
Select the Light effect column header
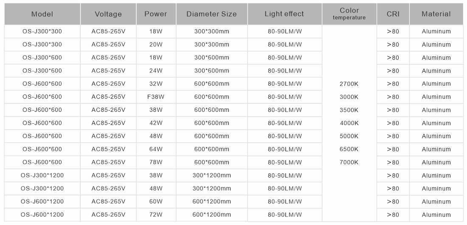(284, 14)
